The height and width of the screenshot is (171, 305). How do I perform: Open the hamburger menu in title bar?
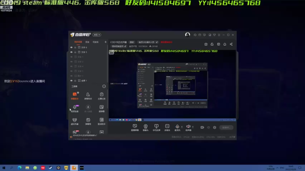(x=219, y=35)
